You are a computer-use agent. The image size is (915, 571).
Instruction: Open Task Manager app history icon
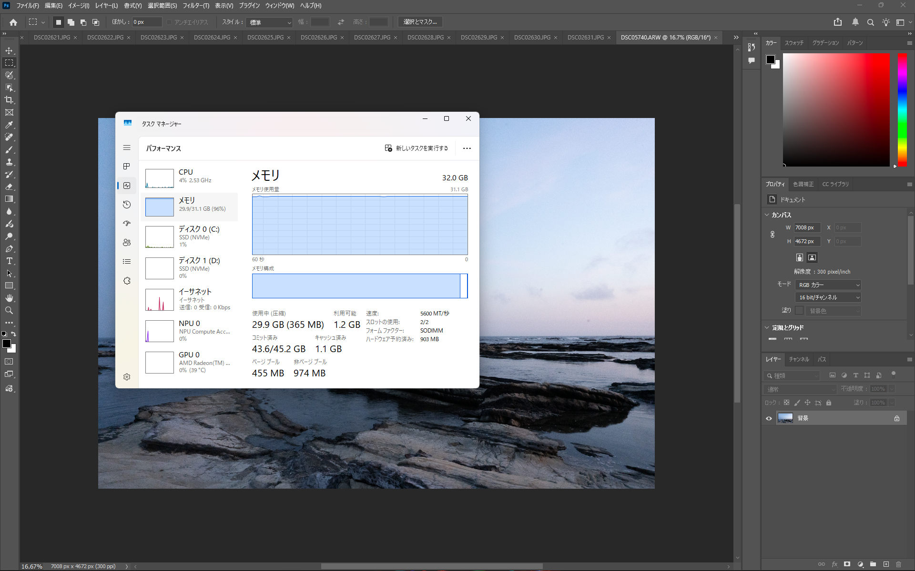click(x=127, y=205)
